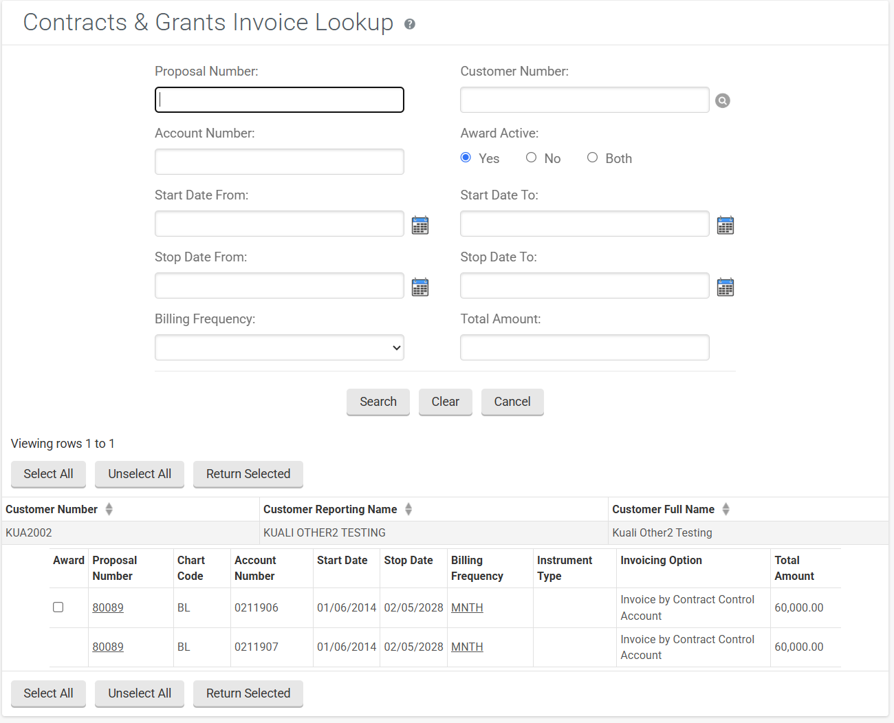Click the Clear button
The width and height of the screenshot is (894, 723).
445,402
